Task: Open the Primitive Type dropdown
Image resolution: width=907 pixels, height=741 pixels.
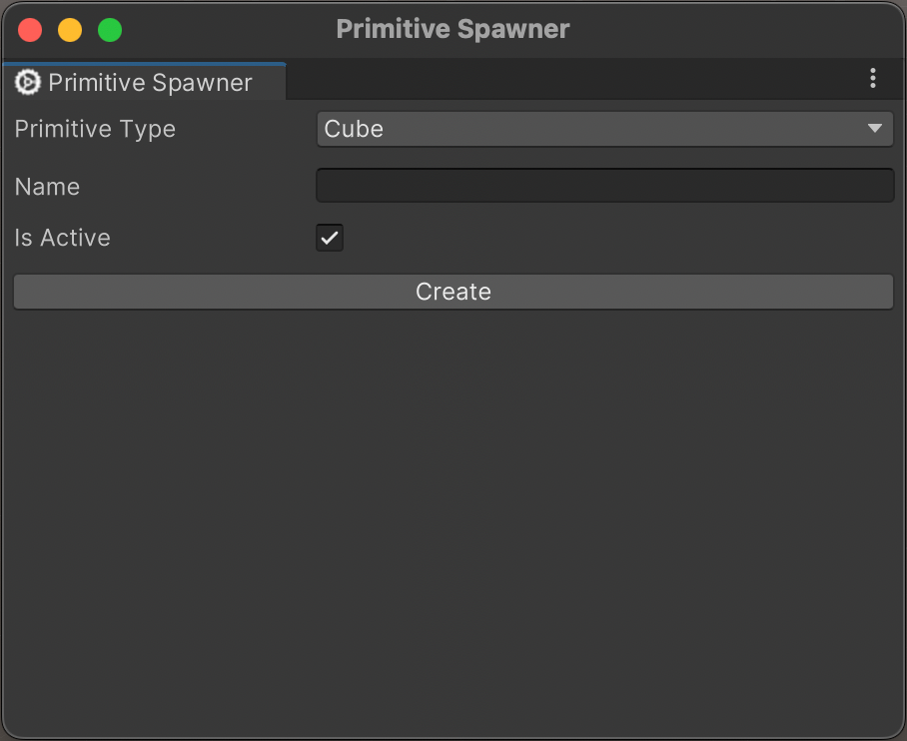Action: 604,129
